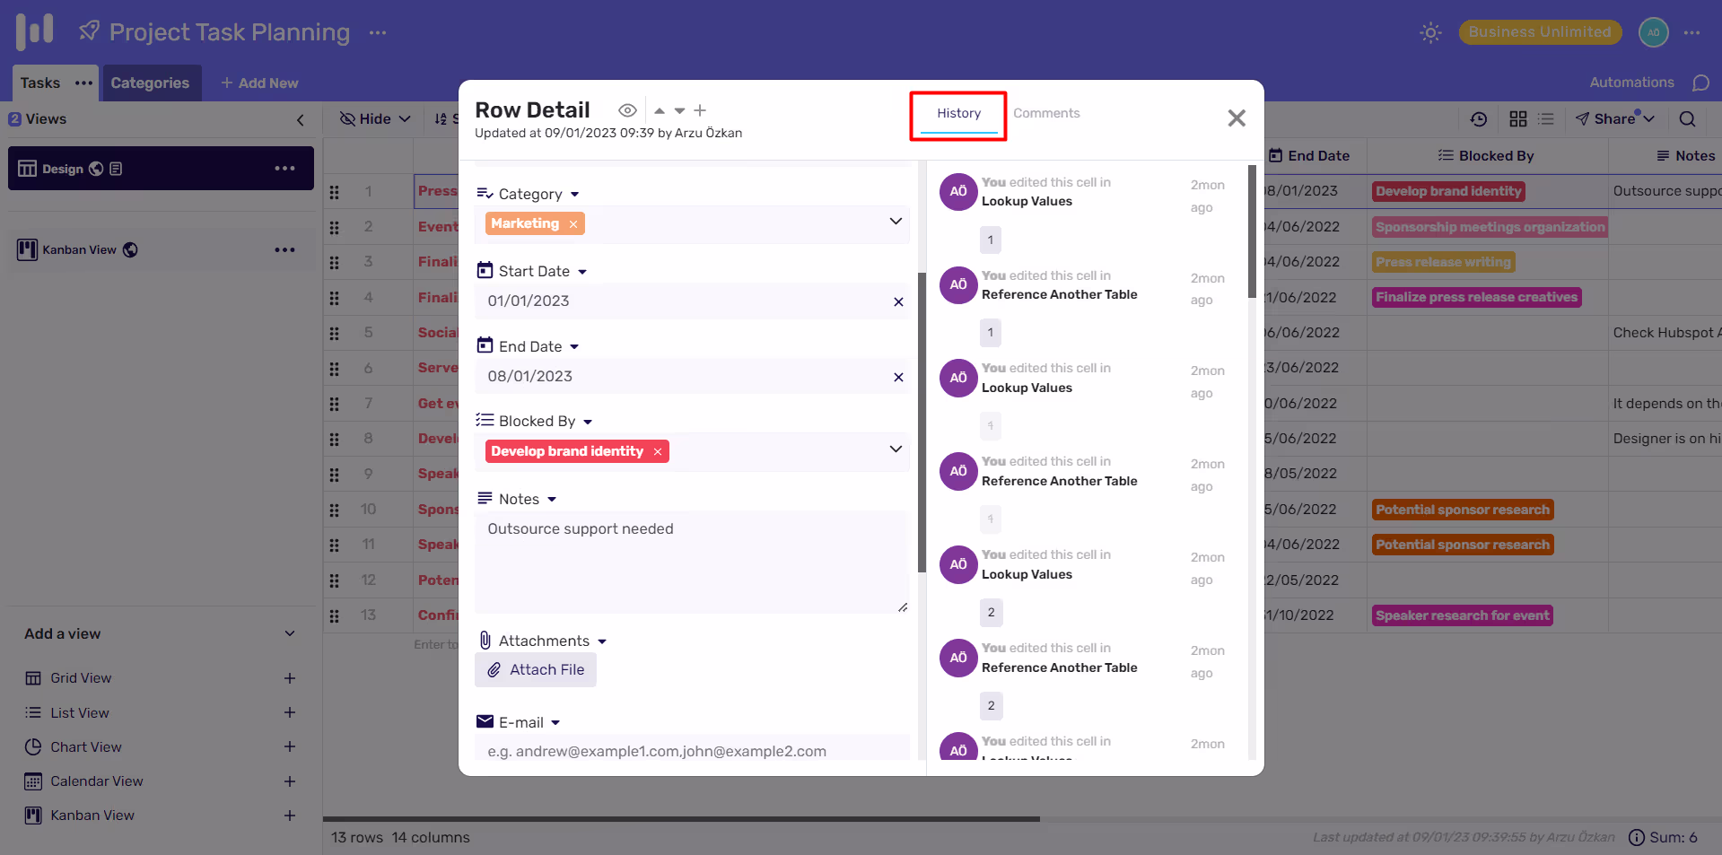Click the End Date column header
1722x855 pixels.
point(1310,156)
